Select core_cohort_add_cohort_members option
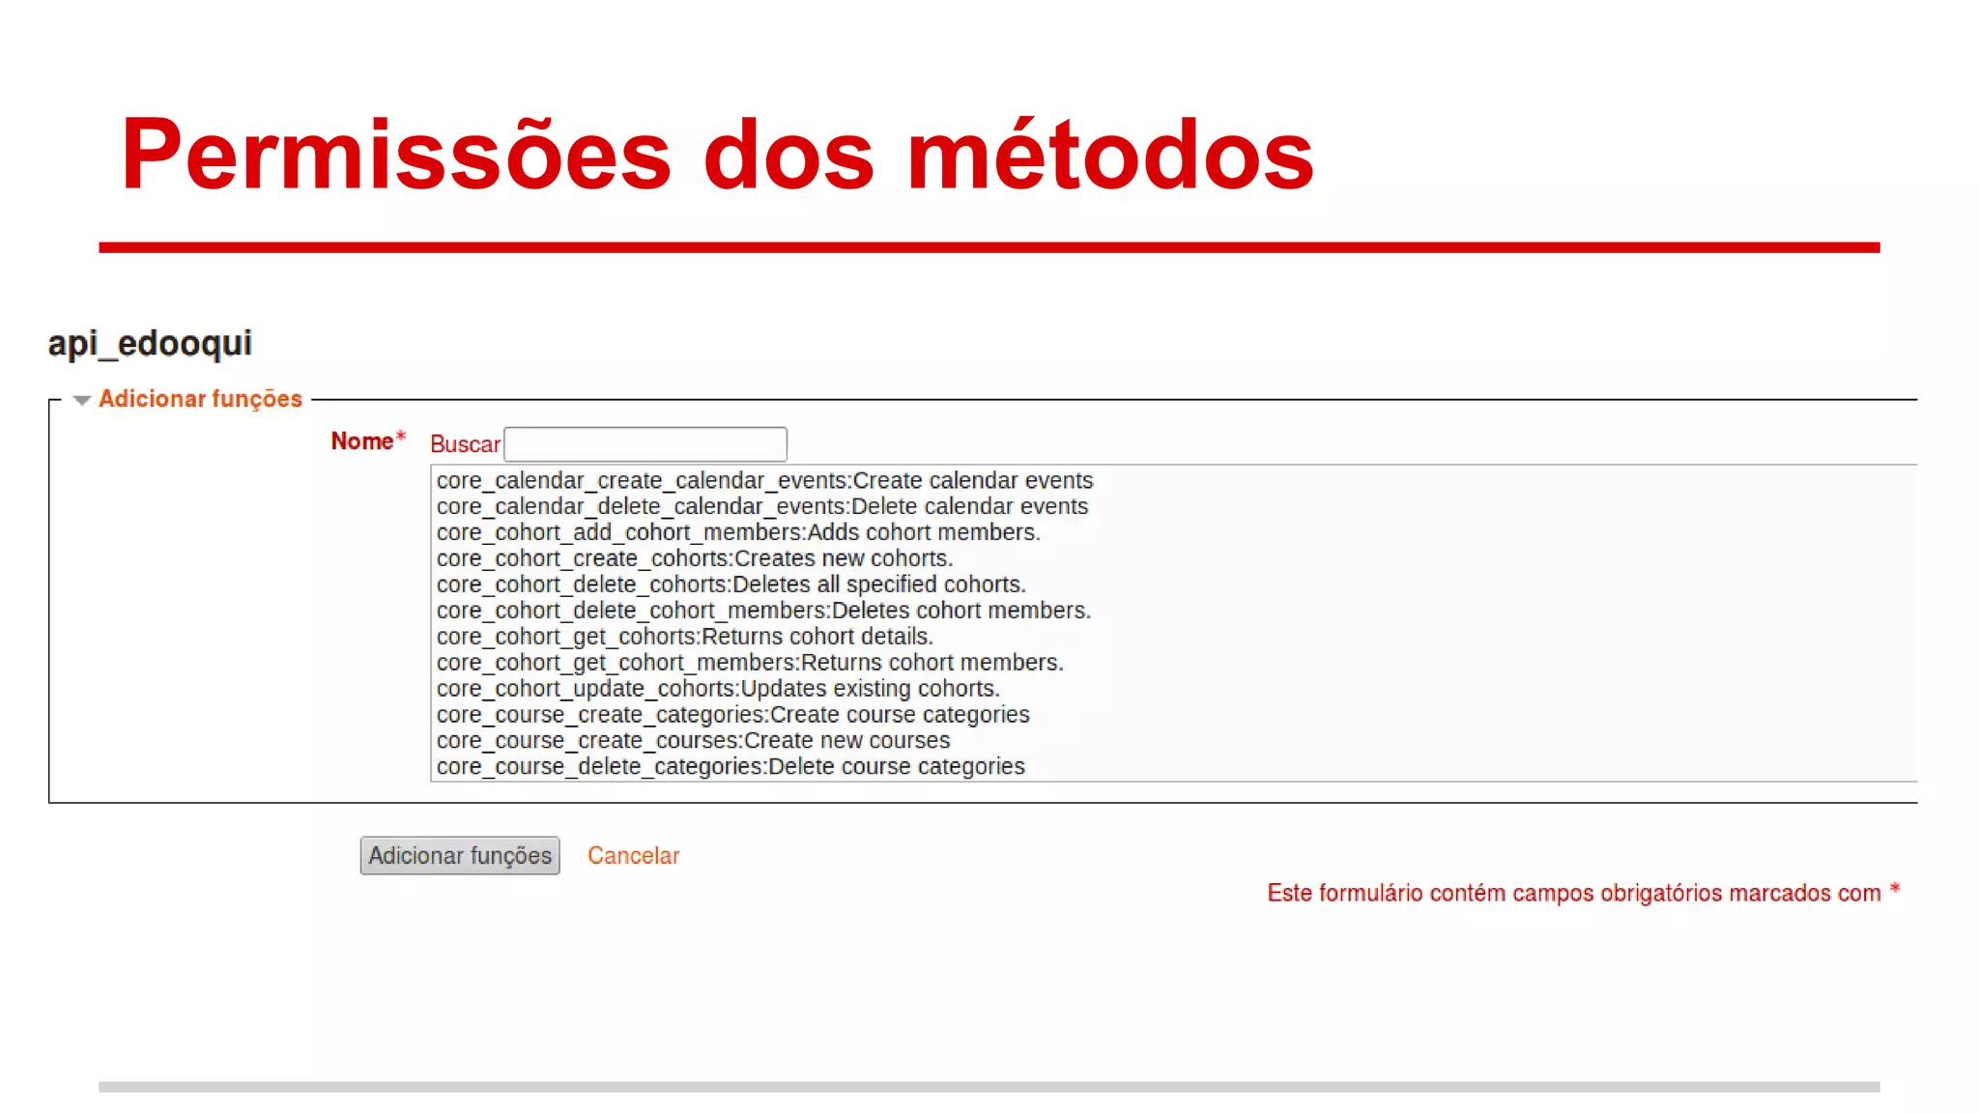 tap(1173, 532)
